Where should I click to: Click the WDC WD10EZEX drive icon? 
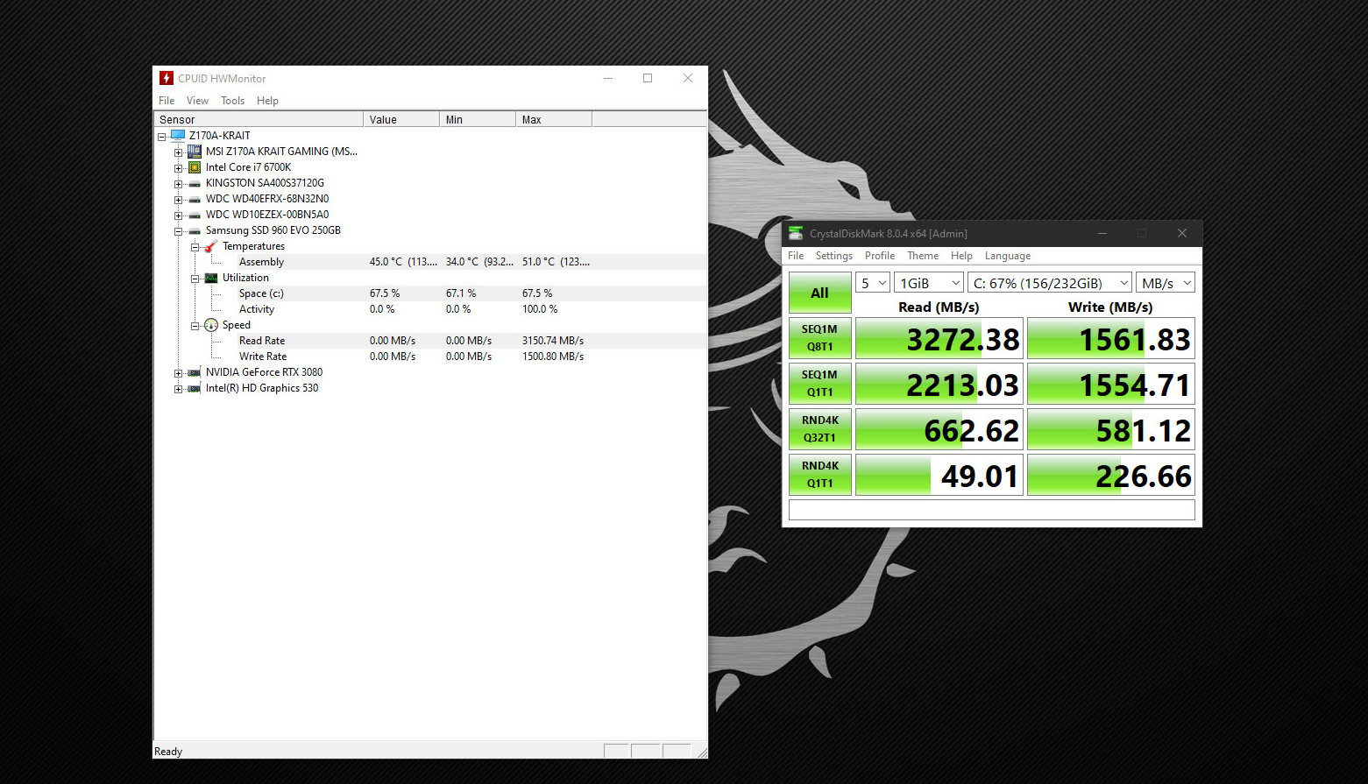(x=195, y=215)
